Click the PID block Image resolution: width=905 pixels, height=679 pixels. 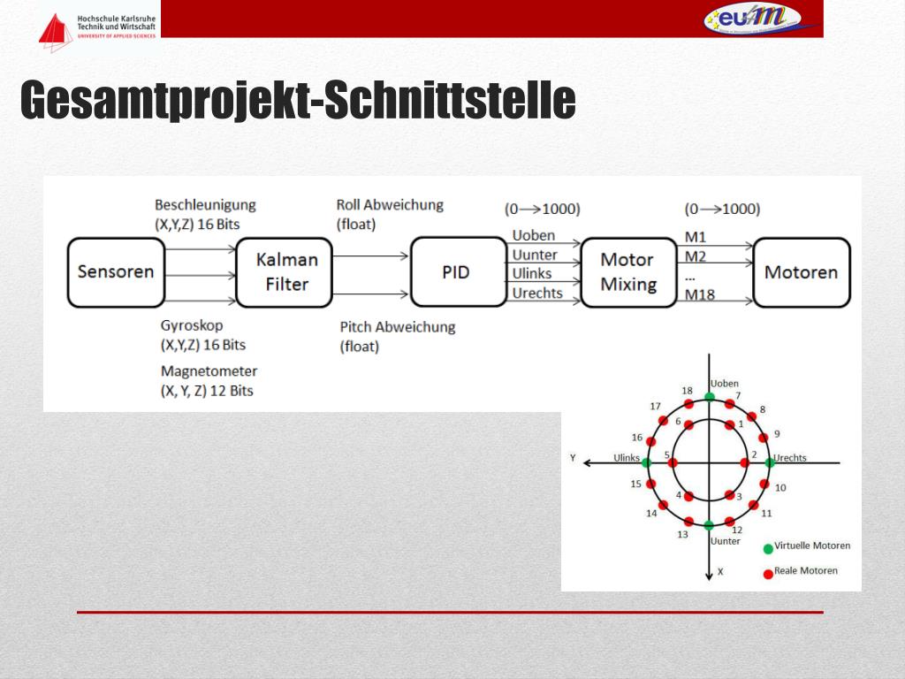[459, 272]
